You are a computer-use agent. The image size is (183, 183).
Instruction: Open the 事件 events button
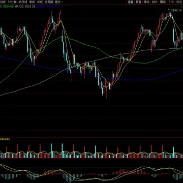pos(146,2)
